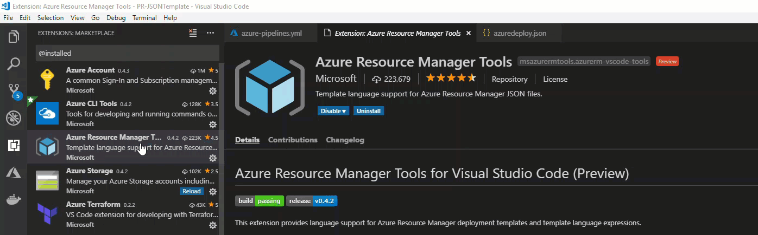Viewport: 758px width, 235px height.
Task: Open the Go menu
Action: point(96,18)
